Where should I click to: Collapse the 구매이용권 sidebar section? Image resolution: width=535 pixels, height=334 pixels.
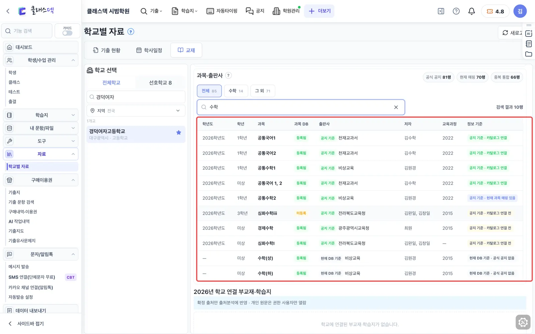pyautogui.click(x=41, y=180)
